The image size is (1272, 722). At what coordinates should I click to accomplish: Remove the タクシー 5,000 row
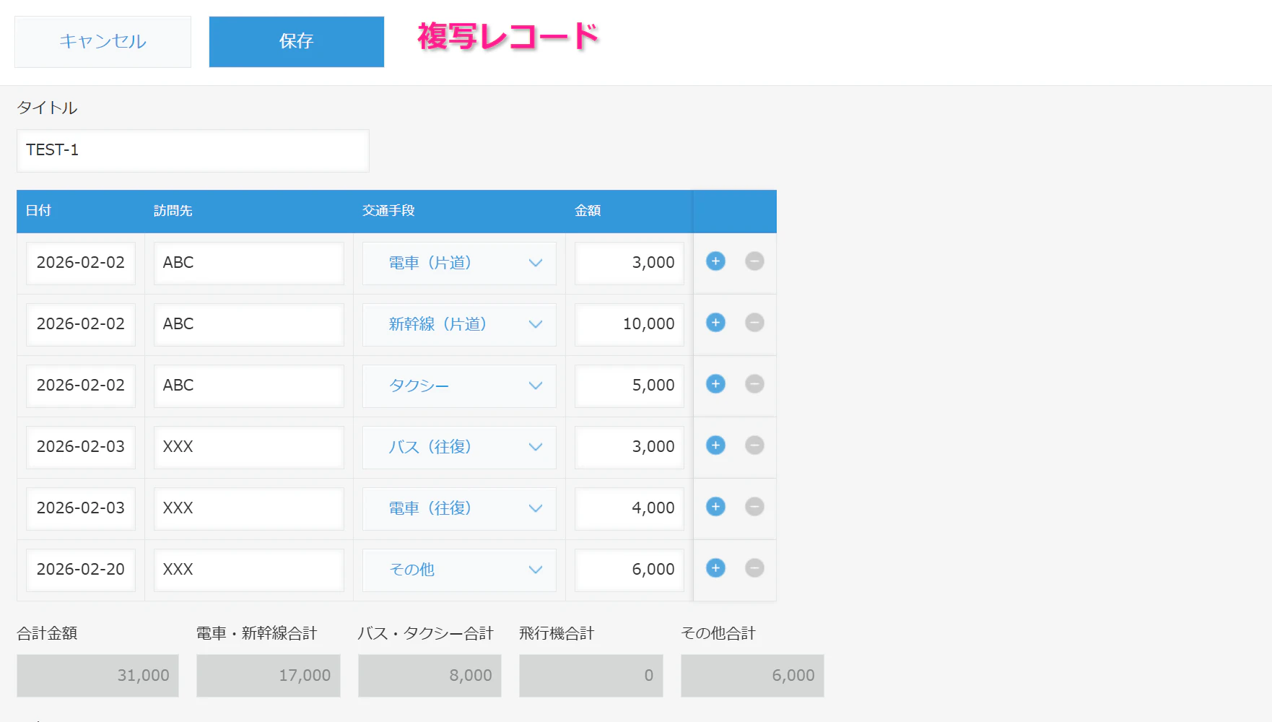click(x=754, y=384)
